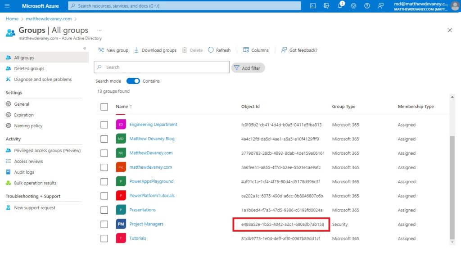Click the groups Search input field
461x256 pixels.
tap(162, 67)
